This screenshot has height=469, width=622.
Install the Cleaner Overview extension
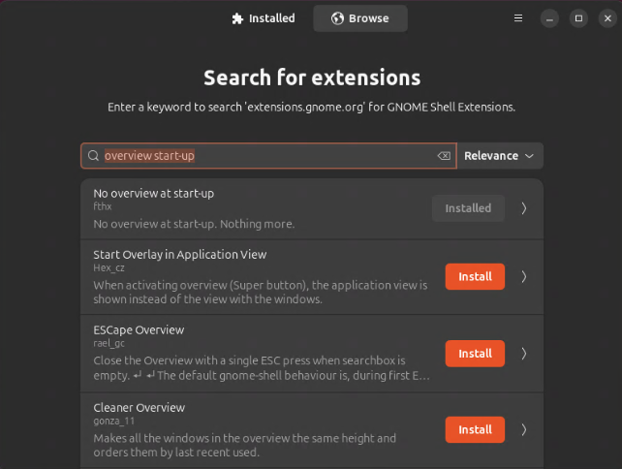pyautogui.click(x=475, y=429)
